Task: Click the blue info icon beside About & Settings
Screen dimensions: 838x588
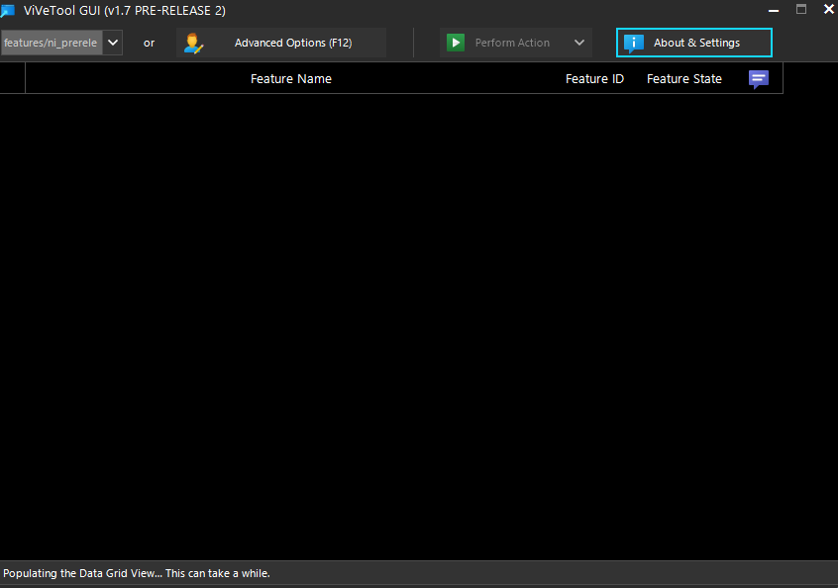Action: click(x=633, y=42)
